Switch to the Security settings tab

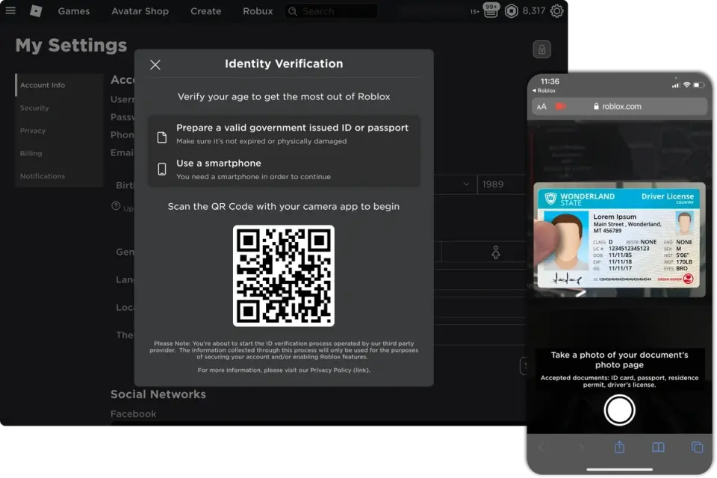click(x=34, y=108)
